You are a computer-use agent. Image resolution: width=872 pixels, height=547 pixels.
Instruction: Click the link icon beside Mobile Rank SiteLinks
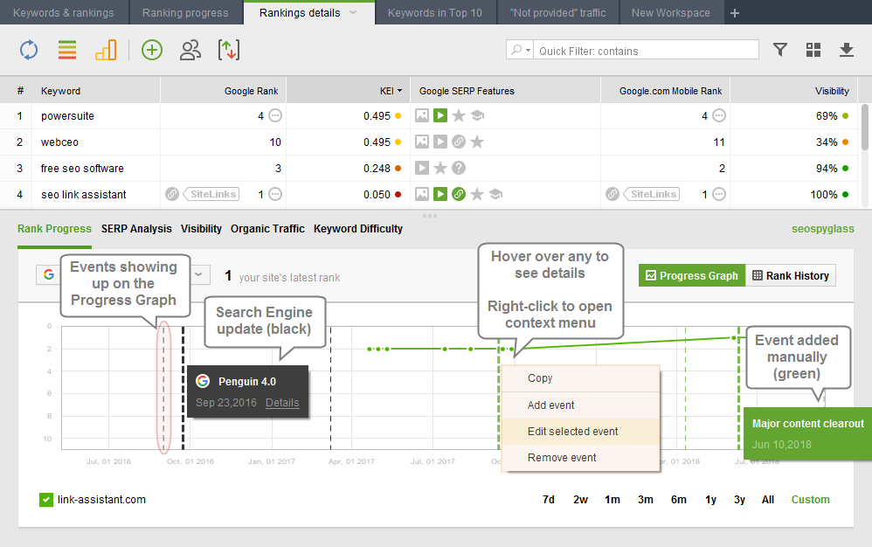pos(612,194)
